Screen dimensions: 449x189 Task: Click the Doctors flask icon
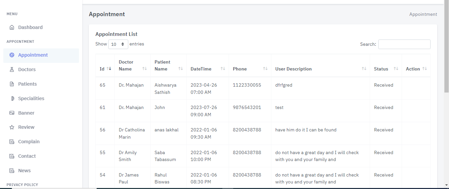[x=12, y=69]
